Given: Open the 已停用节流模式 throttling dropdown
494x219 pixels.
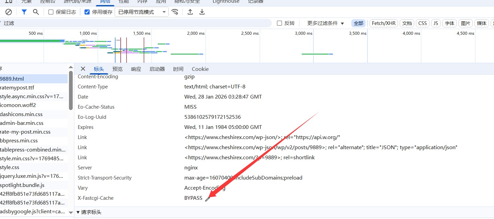Looking at the screenshot, I should pos(142,12).
